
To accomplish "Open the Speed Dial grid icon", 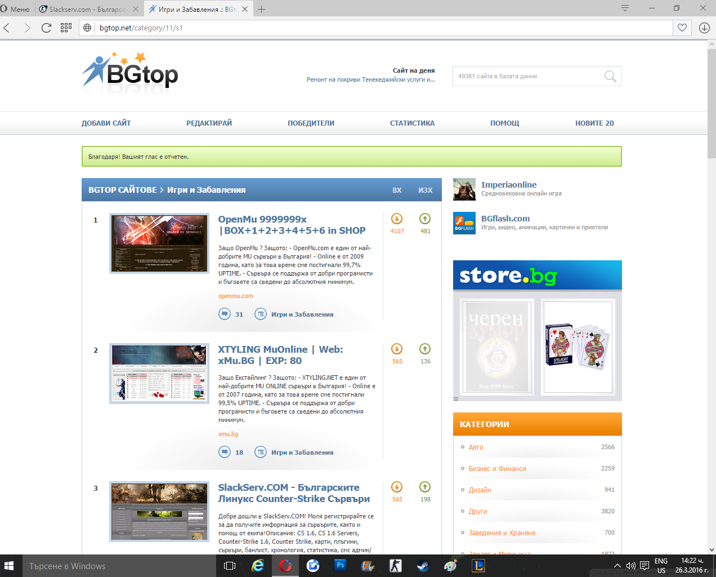I will coord(66,28).
